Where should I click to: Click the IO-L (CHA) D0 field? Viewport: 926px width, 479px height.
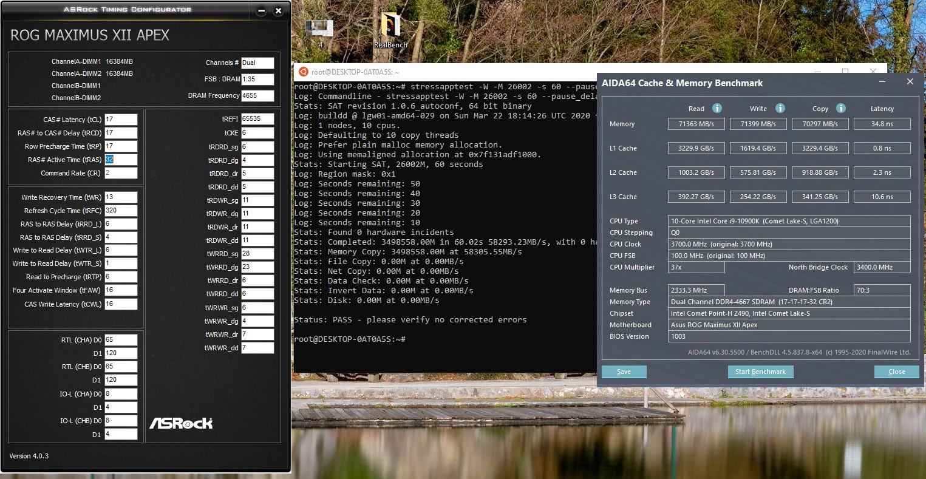coord(121,394)
